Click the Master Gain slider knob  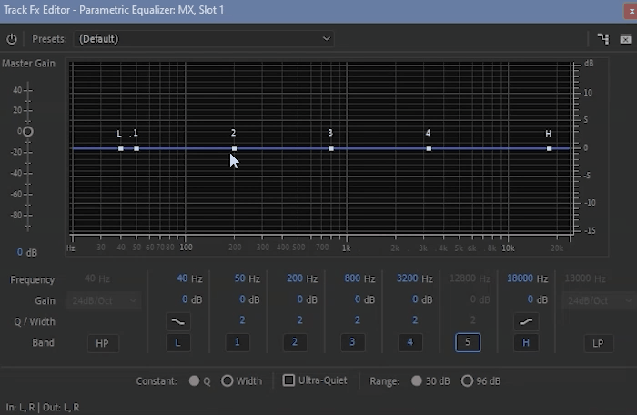[x=27, y=132]
